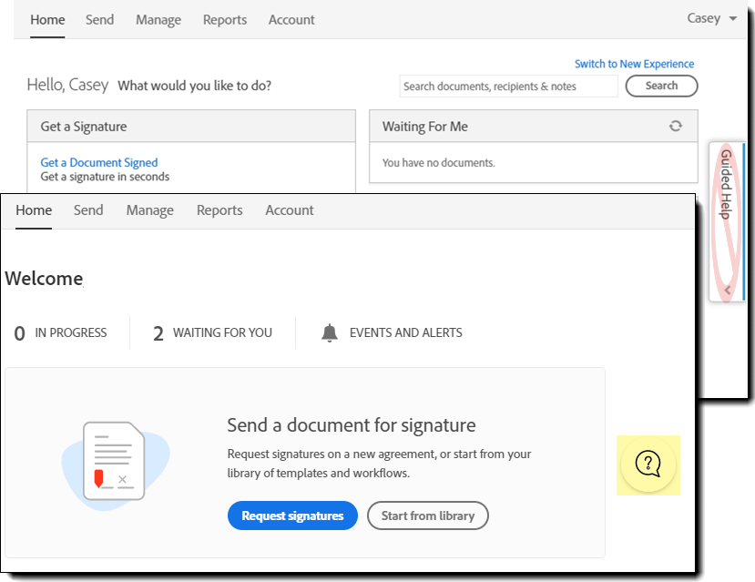Screen dimensions: 755x582
Task: Select the Reports menu item
Action: click(x=219, y=209)
